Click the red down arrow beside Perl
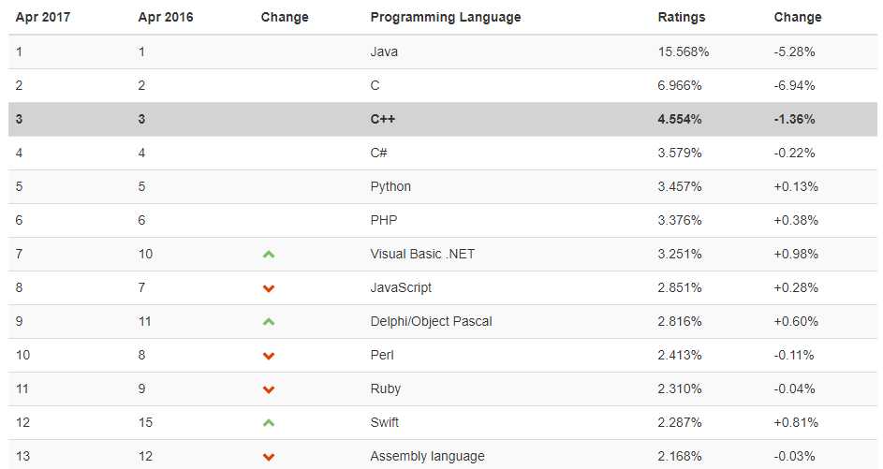Viewport: 883px width, 469px height. [269, 356]
